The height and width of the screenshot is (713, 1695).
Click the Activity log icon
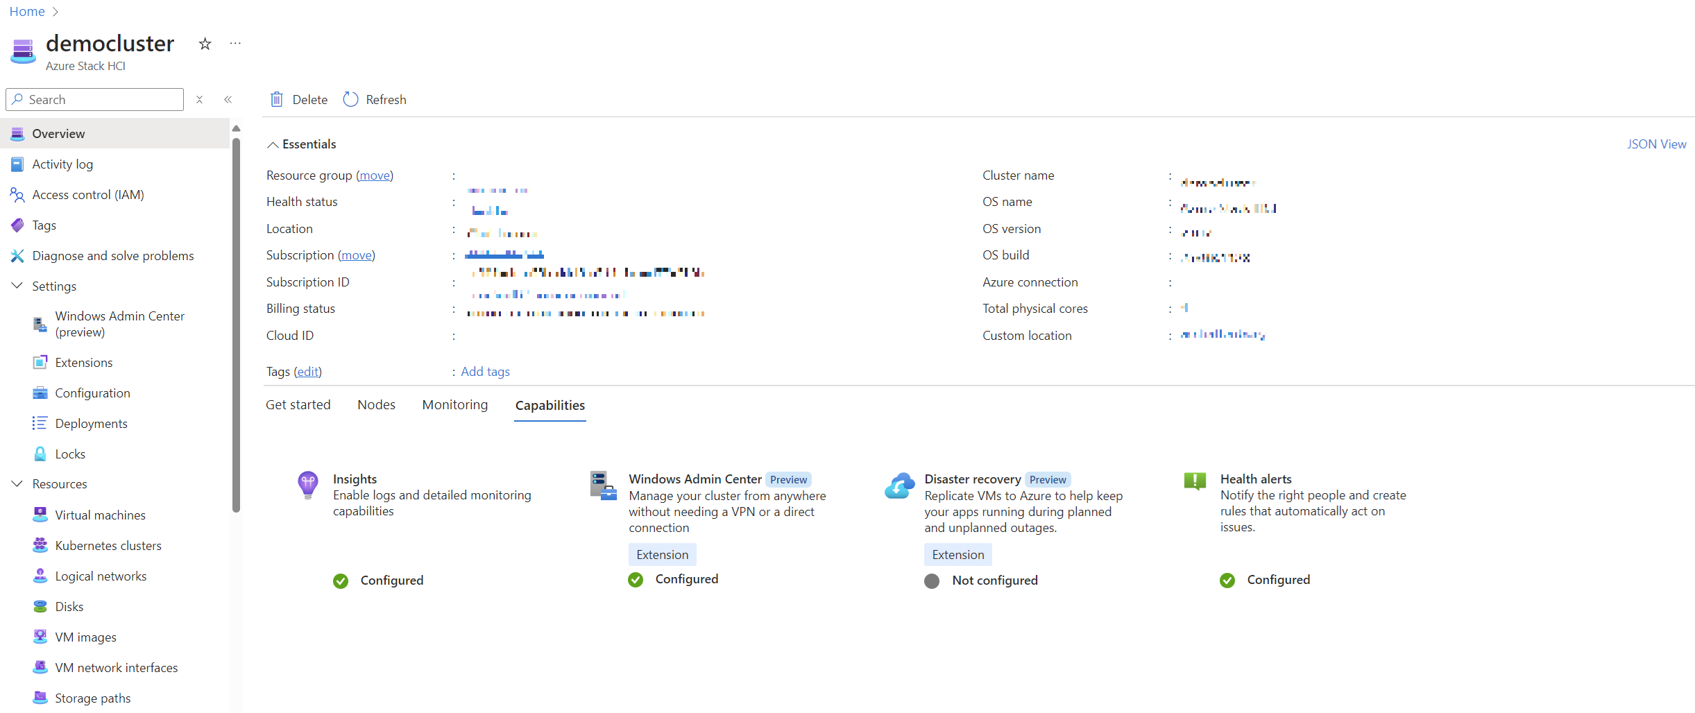pyautogui.click(x=17, y=164)
